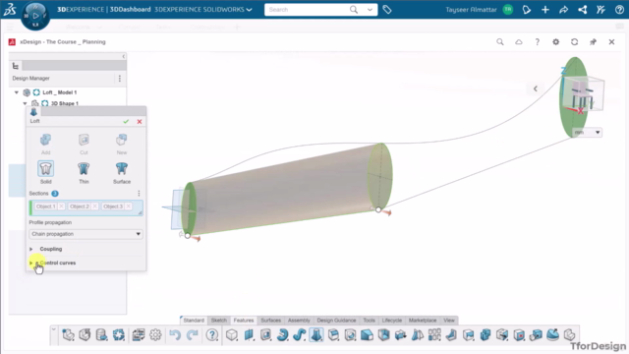Select the Mirror feature tool
The width and height of the screenshot is (629, 354).
click(418, 334)
